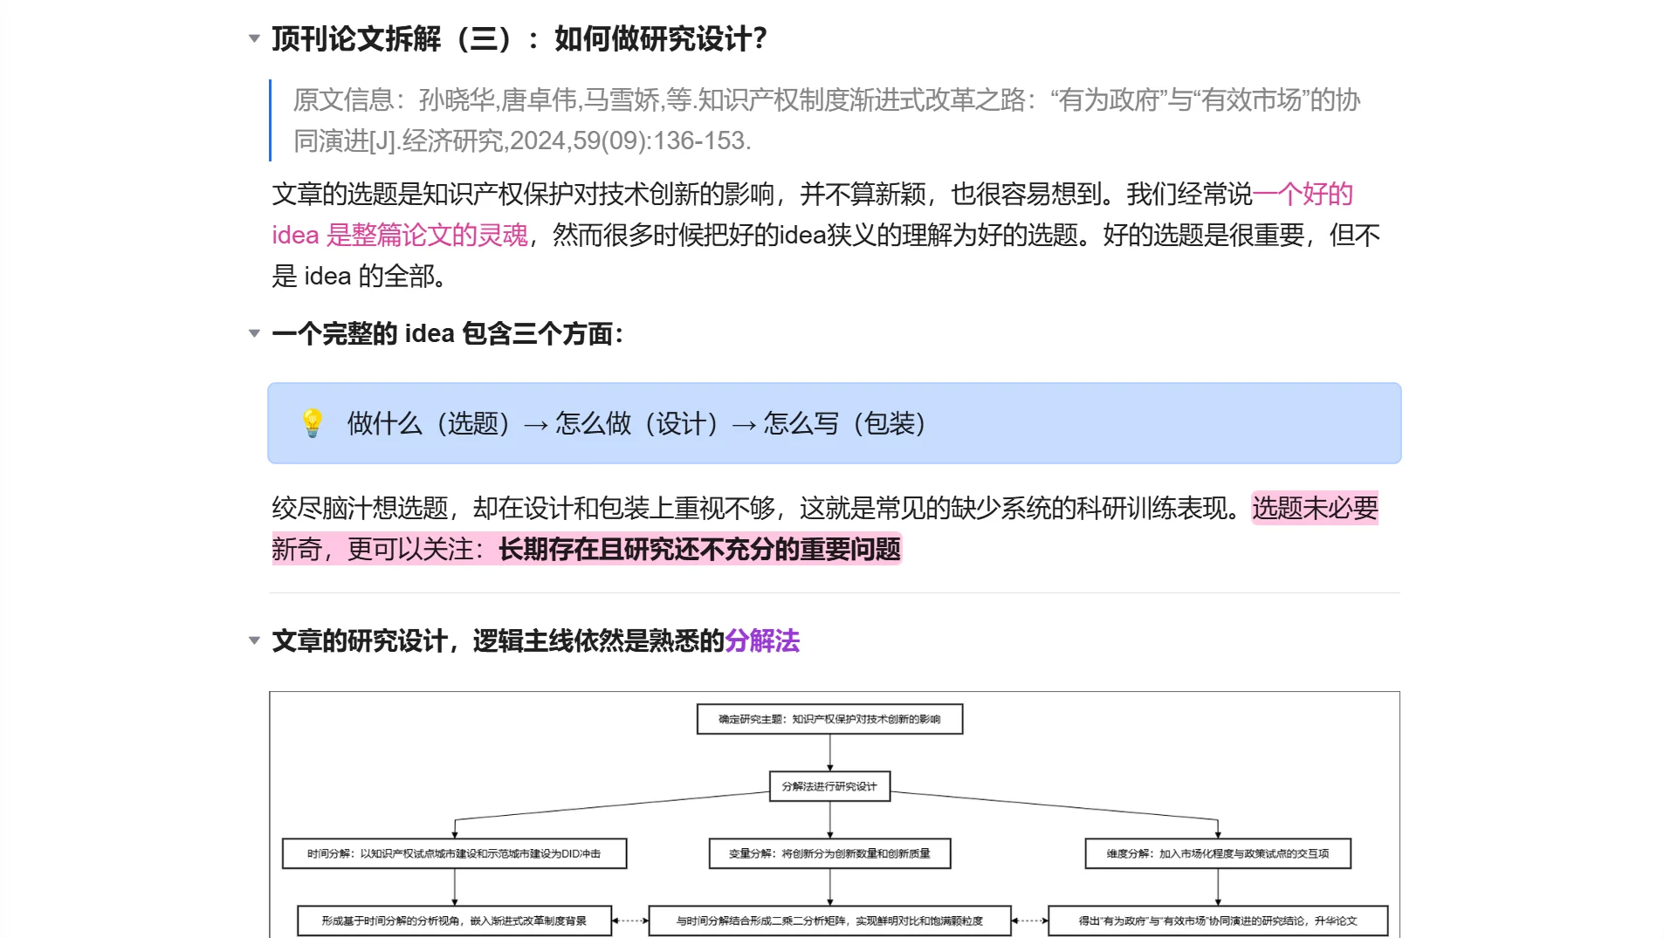Image resolution: width=1664 pixels, height=938 pixels.
Task: Click the highlighted text 长期存在且研究还不充分的重要问题
Action: coord(699,549)
